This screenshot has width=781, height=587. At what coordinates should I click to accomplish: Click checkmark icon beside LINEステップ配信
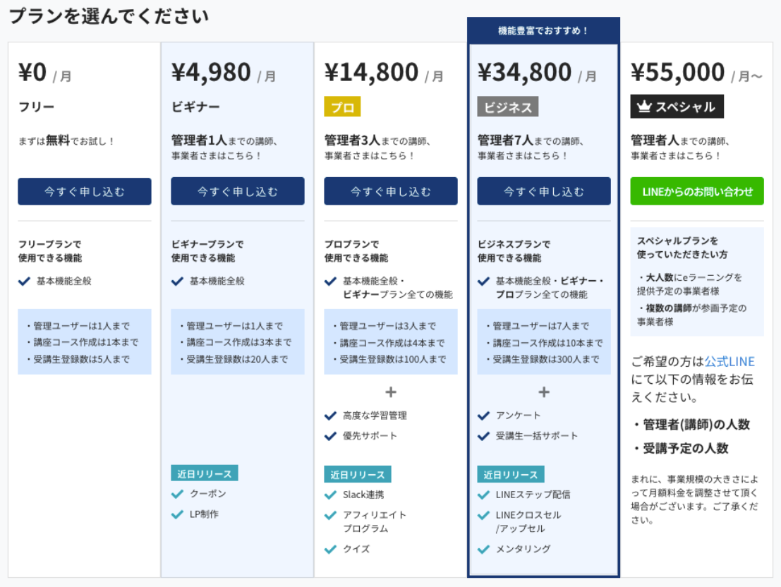483,495
